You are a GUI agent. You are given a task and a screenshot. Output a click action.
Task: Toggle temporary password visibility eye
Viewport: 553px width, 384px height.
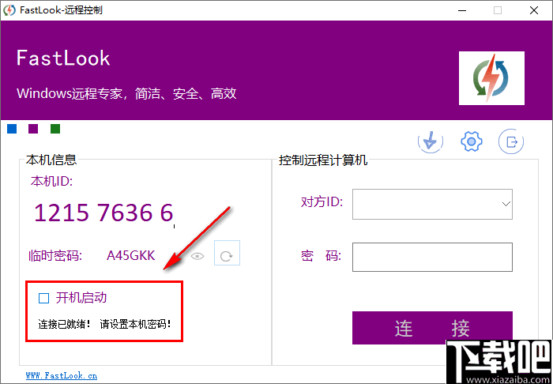point(197,256)
